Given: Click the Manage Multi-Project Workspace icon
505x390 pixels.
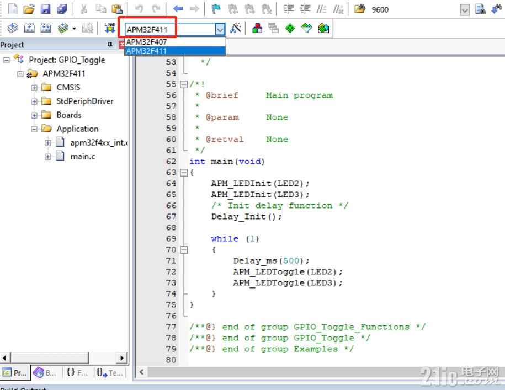Looking at the screenshot, I should [273, 28].
